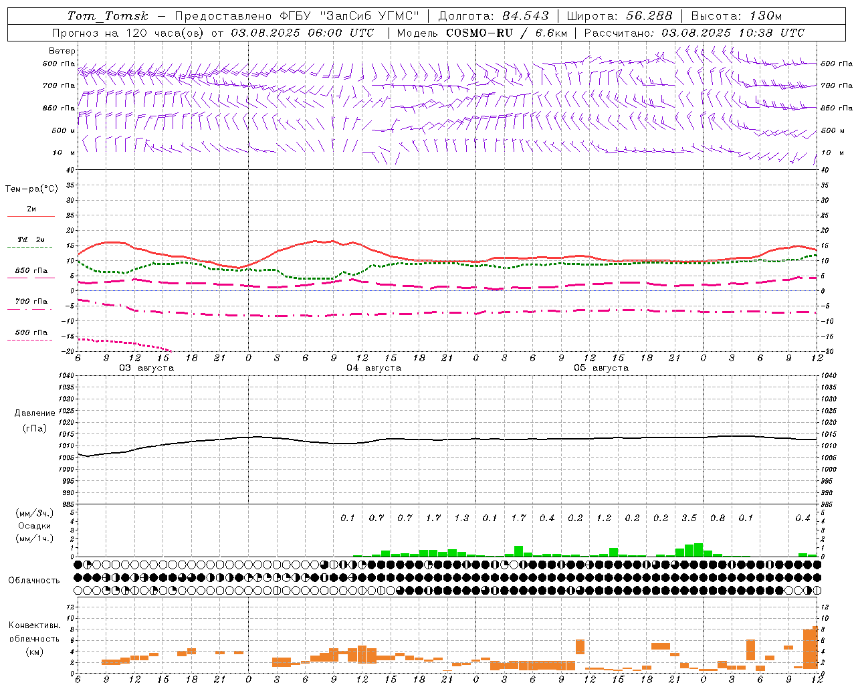Click the computed timestamp 03.08.2025 10:38 UTC
Viewport: 856px width, 685px height.
[x=733, y=33]
